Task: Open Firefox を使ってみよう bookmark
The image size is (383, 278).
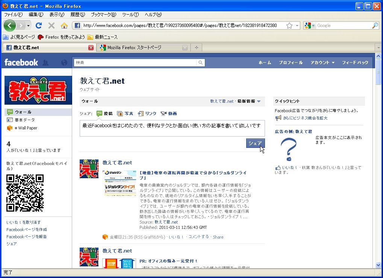Action: (61, 37)
